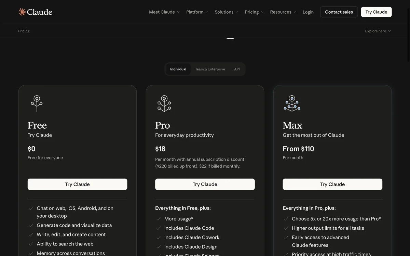
Task: Expand the Resources navigation menu
Action: click(283, 12)
